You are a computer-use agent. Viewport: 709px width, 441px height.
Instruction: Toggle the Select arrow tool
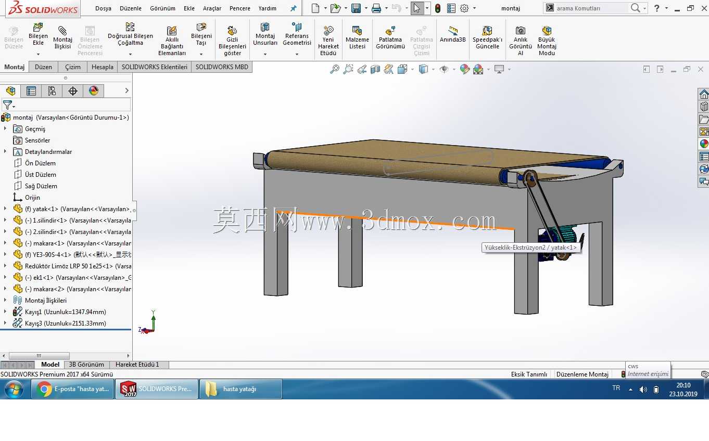click(416, 8)
